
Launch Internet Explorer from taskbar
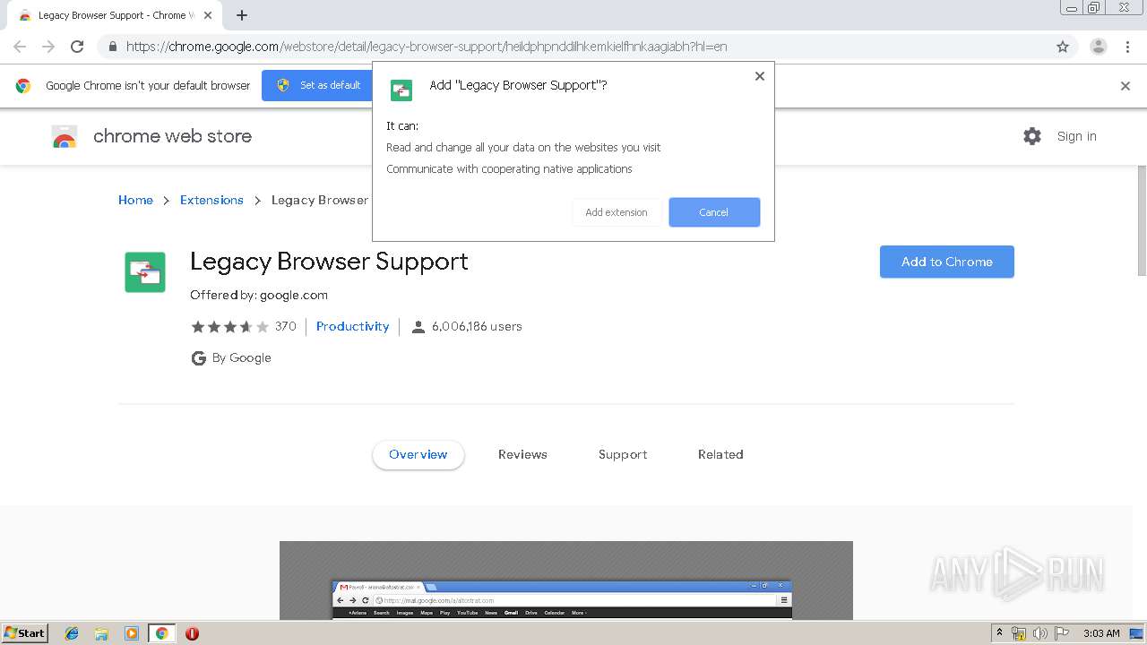coord(72,633)
